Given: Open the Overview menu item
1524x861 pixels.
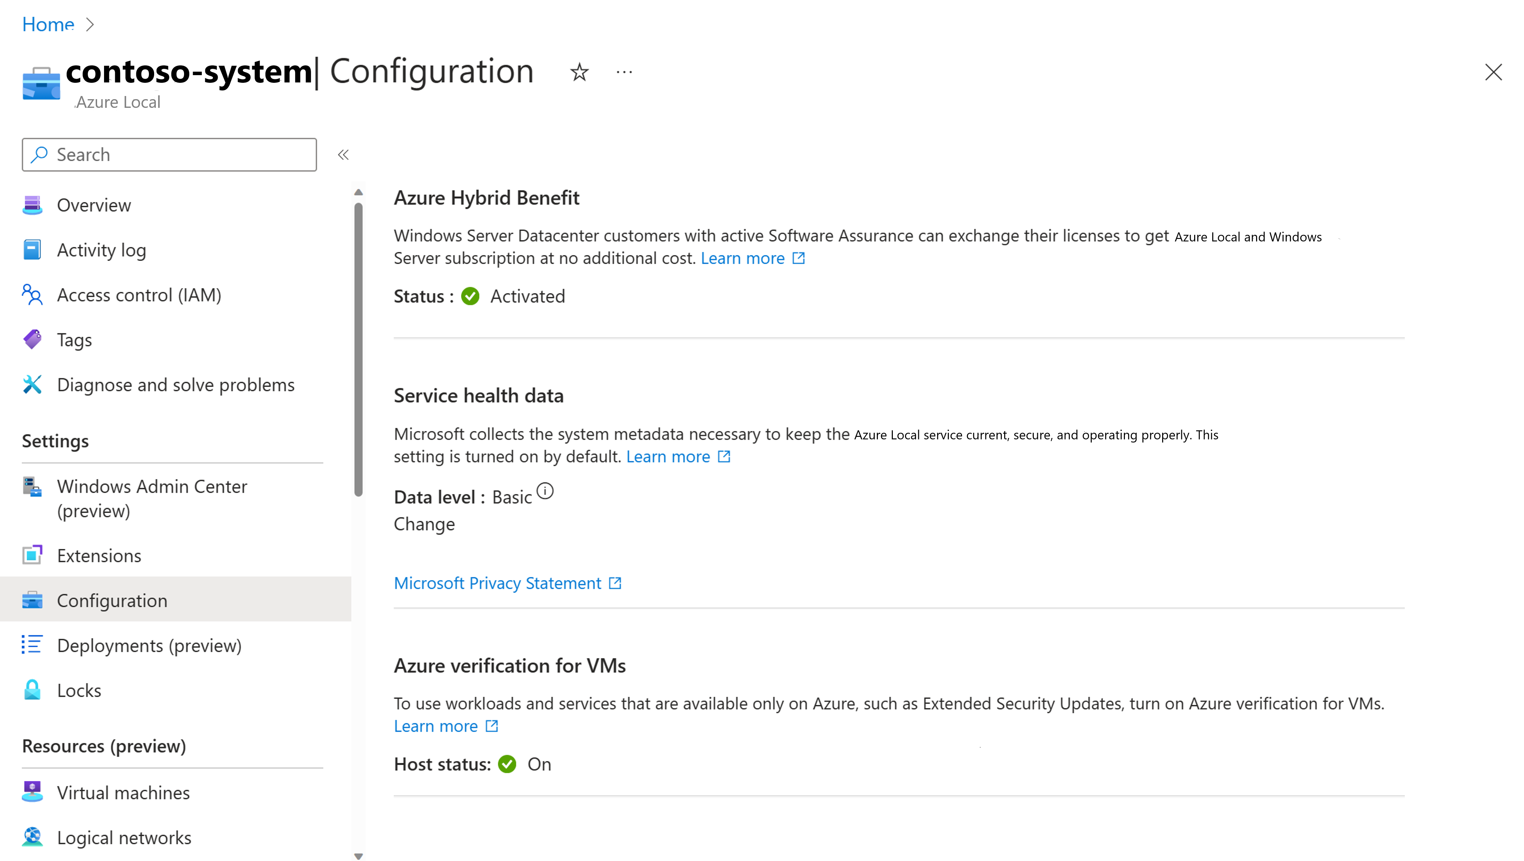Looking at the screenshot, I should click(94, 205).
